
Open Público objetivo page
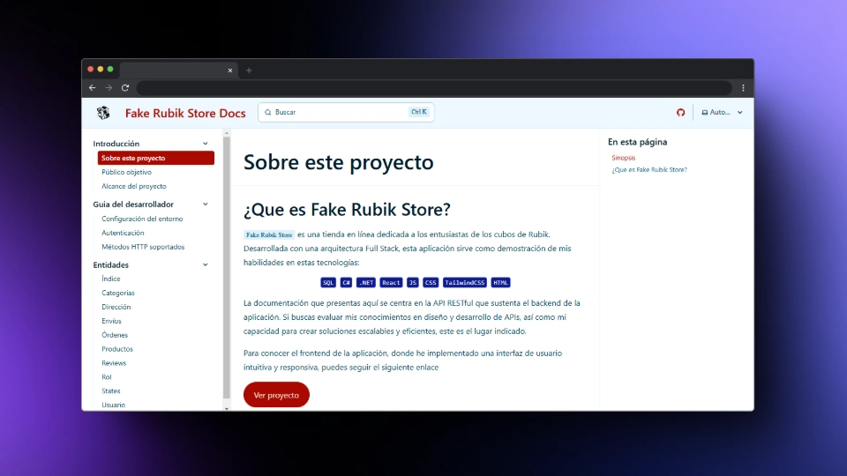126,172
